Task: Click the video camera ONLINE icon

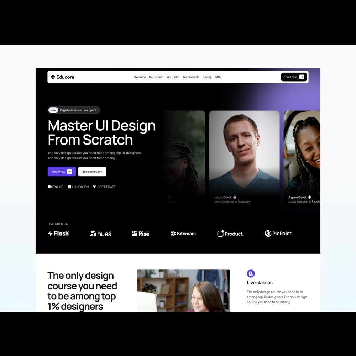Action: tap(50, 187)
